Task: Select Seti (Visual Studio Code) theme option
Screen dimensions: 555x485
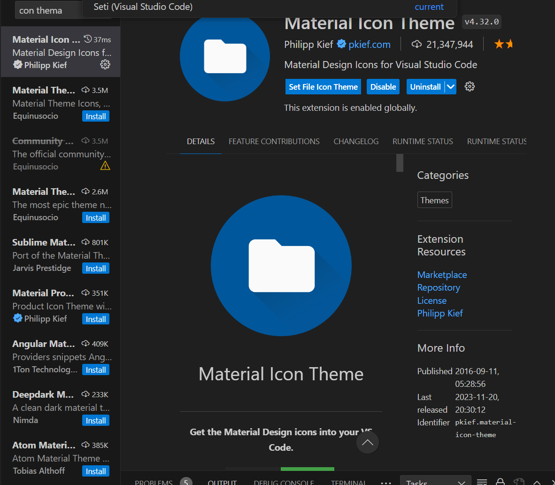Action: point(270,7)
